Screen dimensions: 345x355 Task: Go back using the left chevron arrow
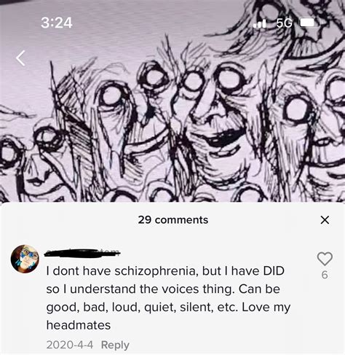tap(21, 58)
